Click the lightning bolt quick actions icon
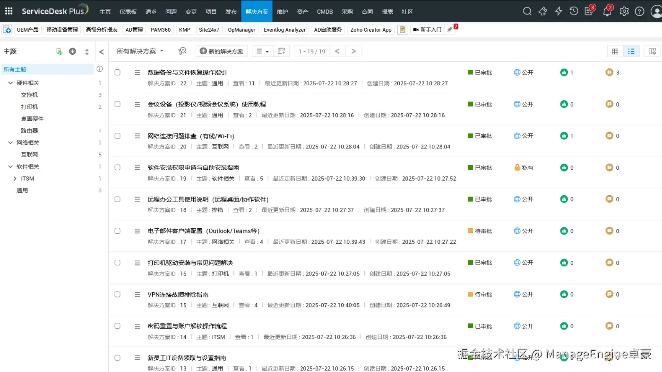This screenshot has height=372, width=662. 559,11
